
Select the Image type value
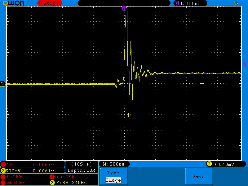[x=113, y=180]
